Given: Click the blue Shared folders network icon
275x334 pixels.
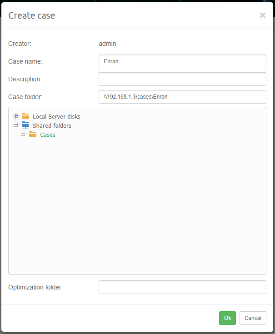Looking at the screenshot, I should pos(25,125).
